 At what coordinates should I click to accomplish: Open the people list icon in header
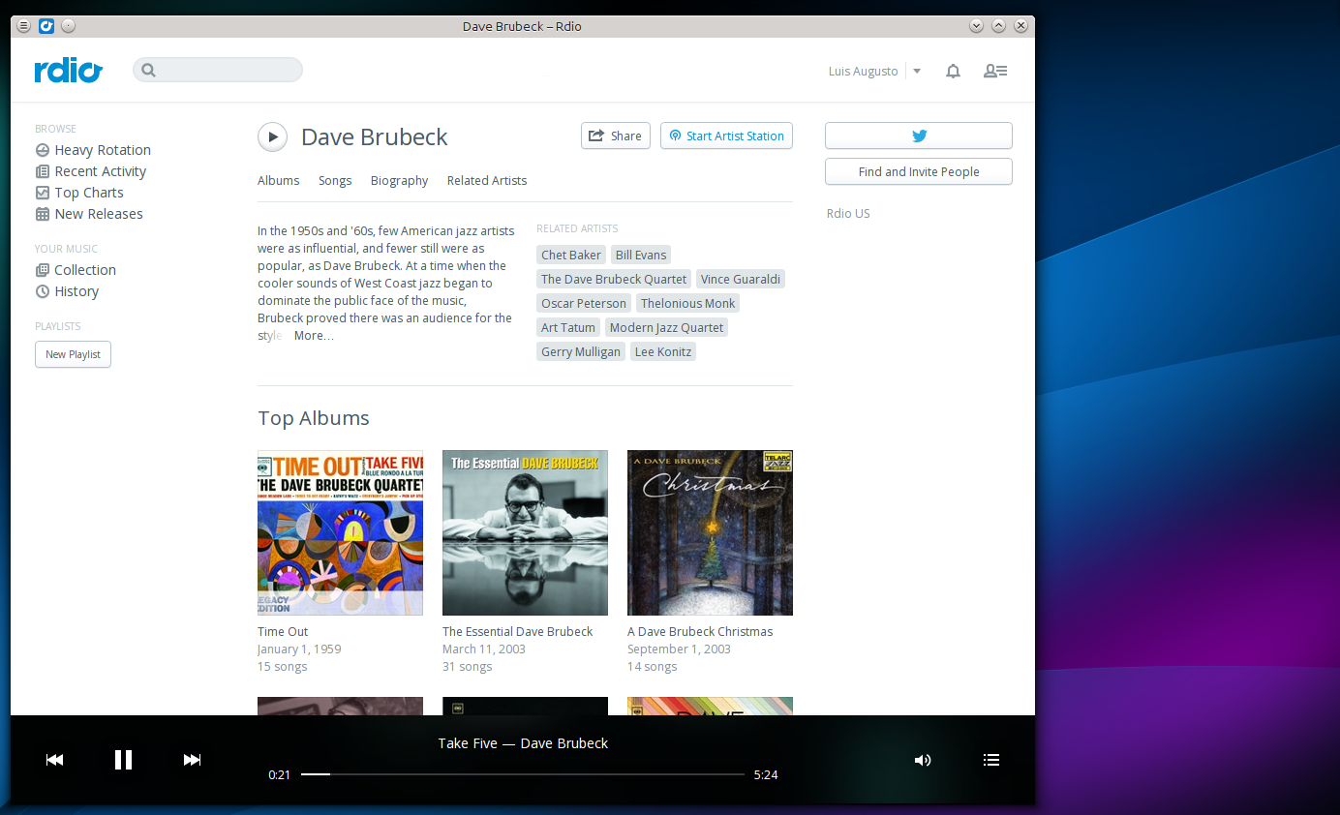coord(995,71)
